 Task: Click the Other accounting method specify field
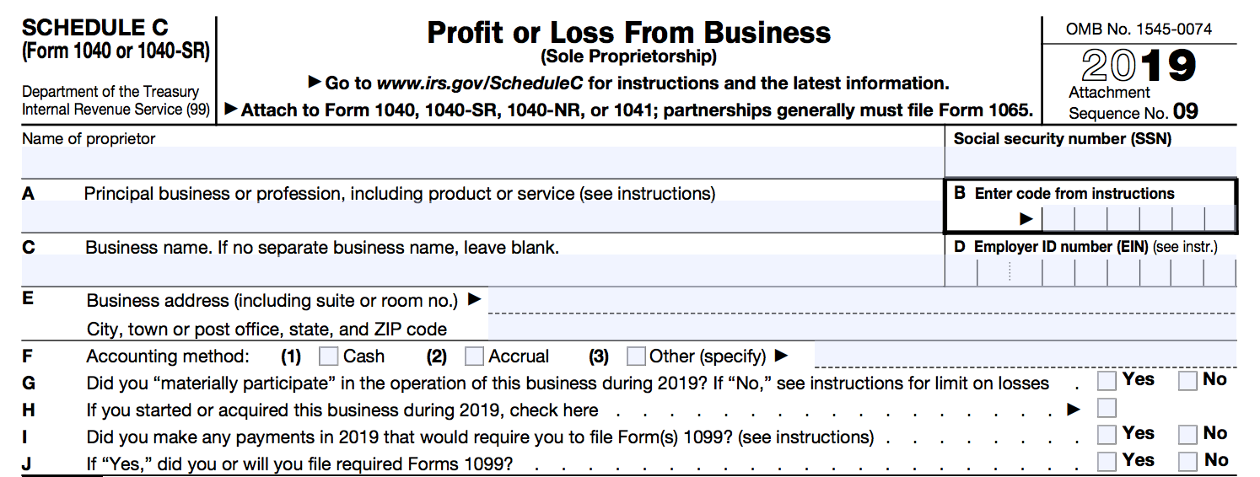tap(1025, 356)
